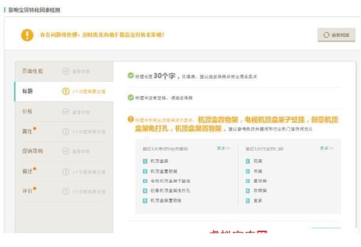
Task: Click rank 1 badge beside 机顶盒架
Action: (145, 161)
